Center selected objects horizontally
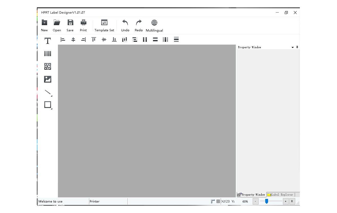Image resolution: width=337 pixels, height=213 pixels. point(73,39)
